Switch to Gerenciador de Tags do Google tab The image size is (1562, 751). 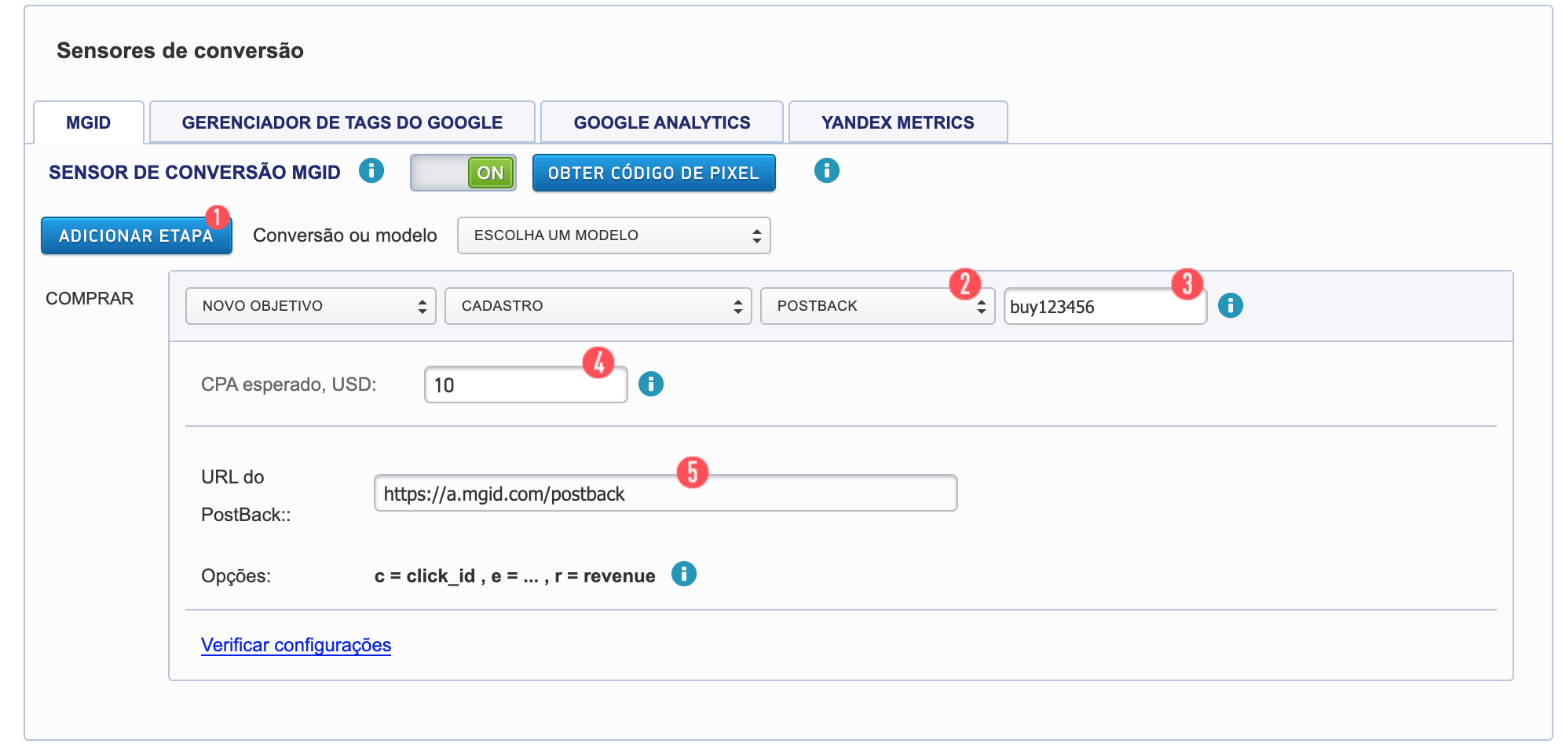(x=342, y=122)
